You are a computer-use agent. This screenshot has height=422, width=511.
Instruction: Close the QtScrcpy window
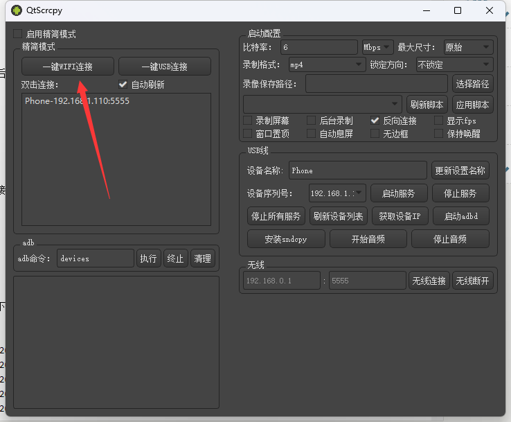click(x=489, y=10)
